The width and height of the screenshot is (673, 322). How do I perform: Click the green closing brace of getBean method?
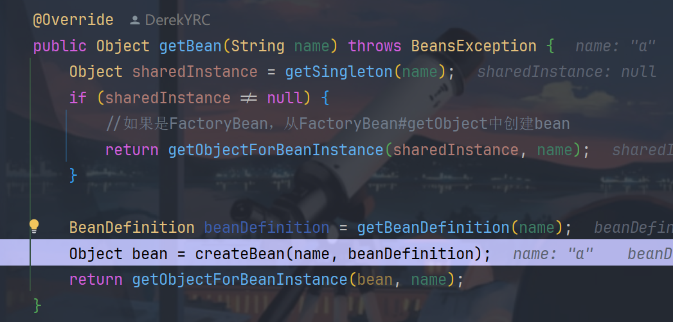[x=38, y=306]
